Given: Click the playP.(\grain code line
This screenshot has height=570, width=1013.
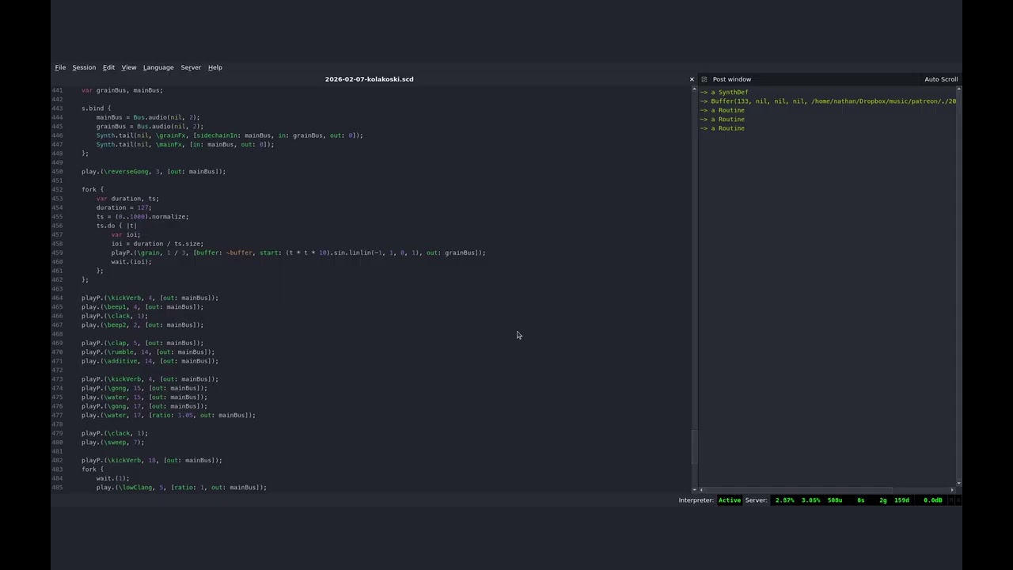Looking at the screenshot, I should click(x=298, y=253).
